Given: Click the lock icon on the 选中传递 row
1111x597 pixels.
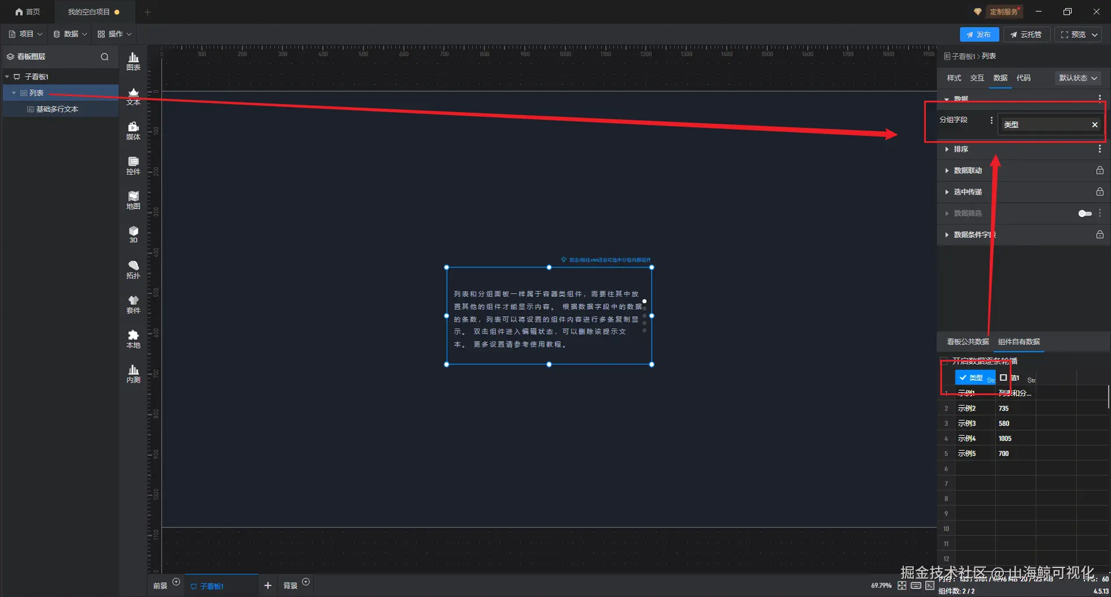Looking at the screenshot, I should point(1099,191).
